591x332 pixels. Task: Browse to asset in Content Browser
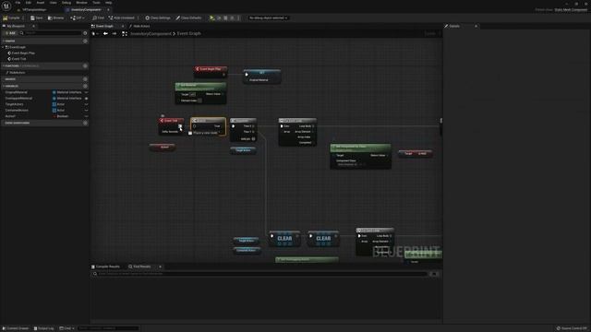click(x=55, y=18)
